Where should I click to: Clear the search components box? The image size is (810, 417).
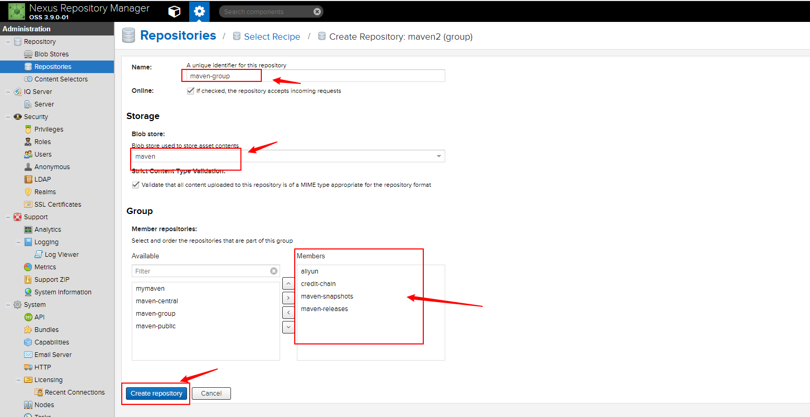coord(317,11)
